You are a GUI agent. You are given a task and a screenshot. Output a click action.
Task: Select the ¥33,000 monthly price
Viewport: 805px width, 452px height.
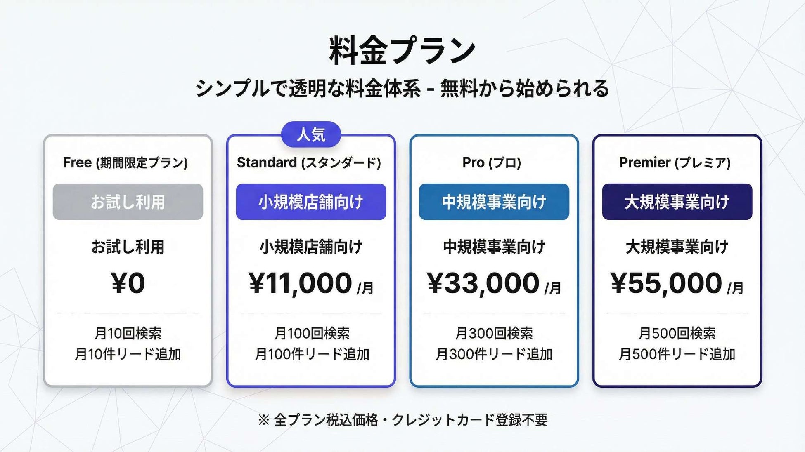494,284
